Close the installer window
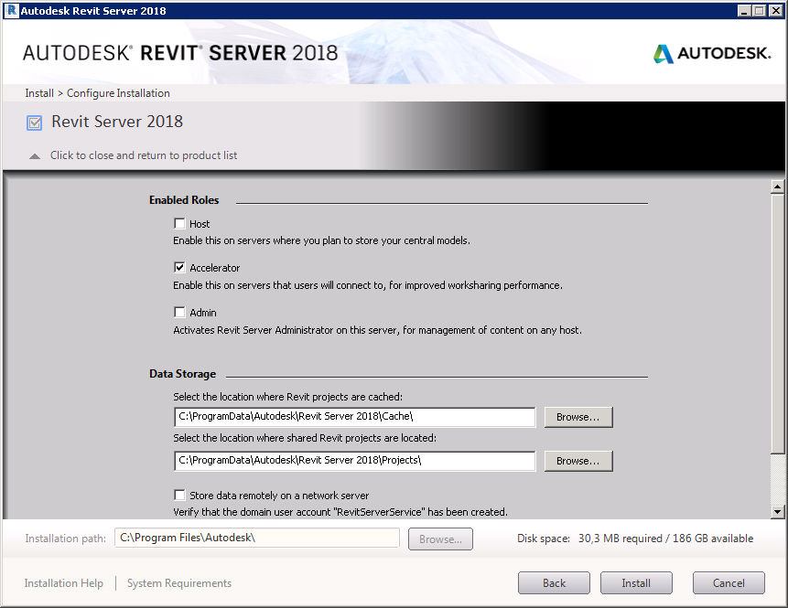Screen dimensions: 788x608 point(775,11)
